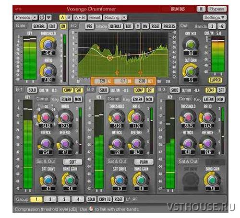Open the Routing dropdown menu

[115, 17]
